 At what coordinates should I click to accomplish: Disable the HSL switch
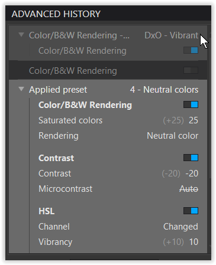click(191, 211)
